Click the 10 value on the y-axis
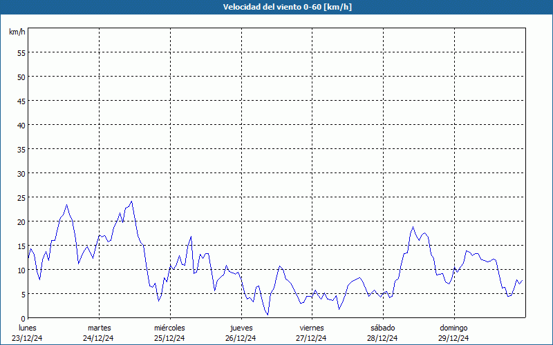Screen dimensions: 553x345 21,271
